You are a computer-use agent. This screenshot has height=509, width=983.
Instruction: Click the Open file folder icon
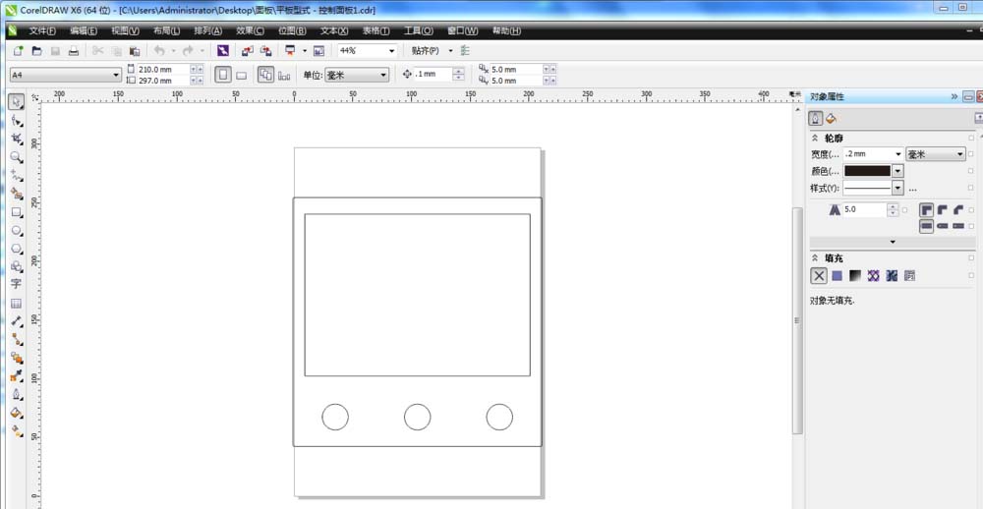coord(36,50)
